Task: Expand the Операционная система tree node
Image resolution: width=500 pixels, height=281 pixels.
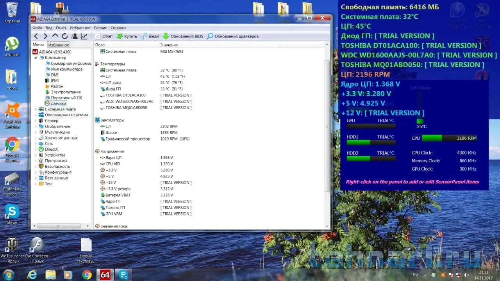Action: coord(36,115)
